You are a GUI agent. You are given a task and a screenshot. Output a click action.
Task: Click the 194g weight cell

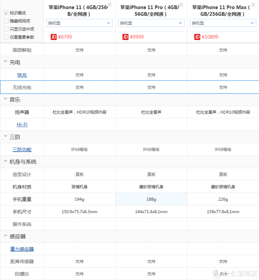(79, 199)
